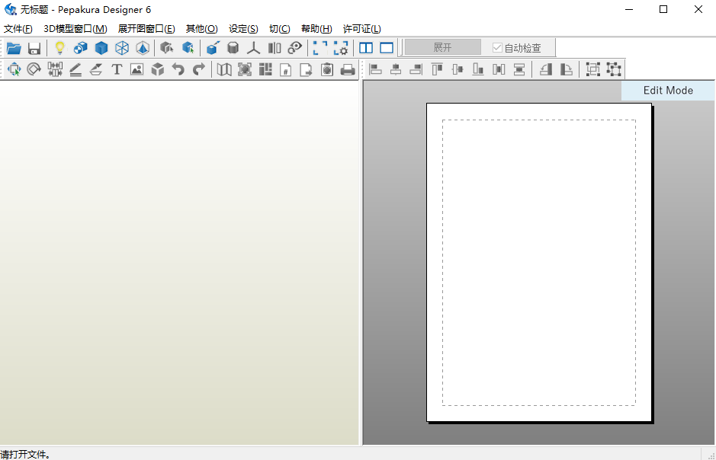Align selected parts to the right edge
The image size is (716, 460).
tap(416, 69)
